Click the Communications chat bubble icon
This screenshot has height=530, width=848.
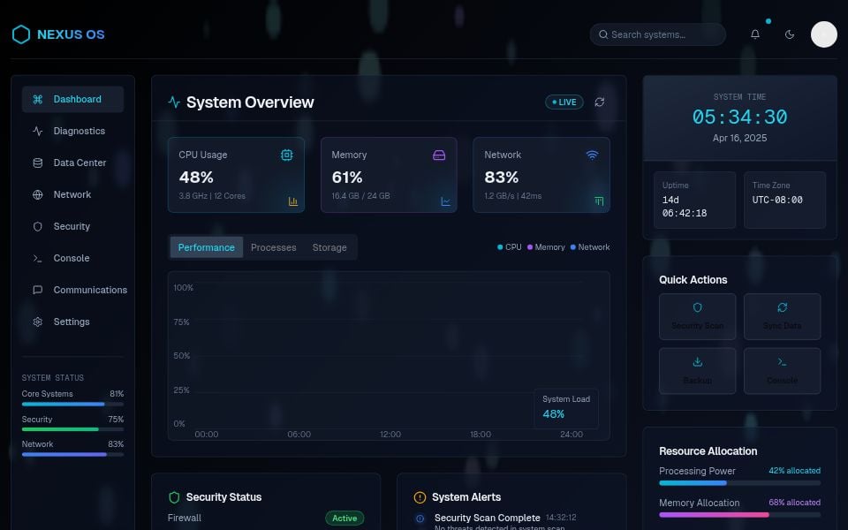click(37, 290)
